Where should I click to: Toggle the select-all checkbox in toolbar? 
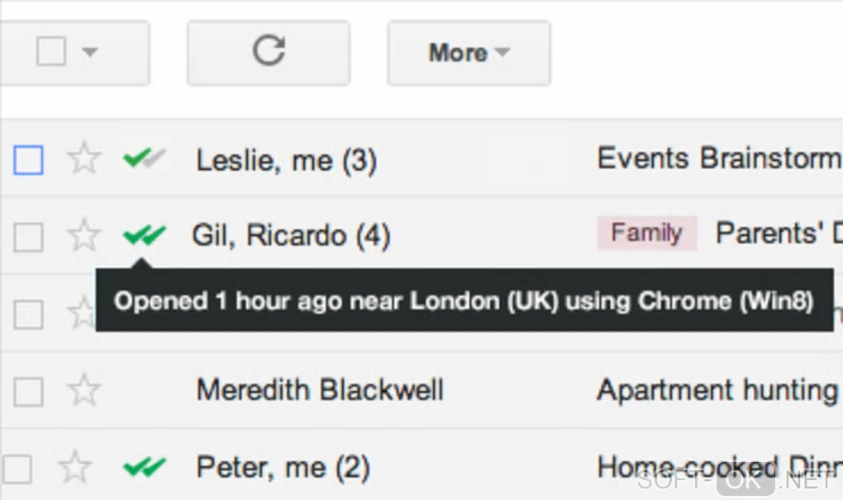[x=51, y=53]
